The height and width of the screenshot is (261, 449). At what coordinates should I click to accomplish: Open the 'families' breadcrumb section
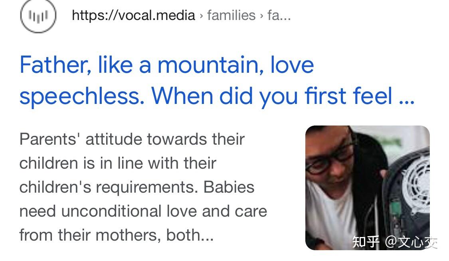click(x=231, y=15)
